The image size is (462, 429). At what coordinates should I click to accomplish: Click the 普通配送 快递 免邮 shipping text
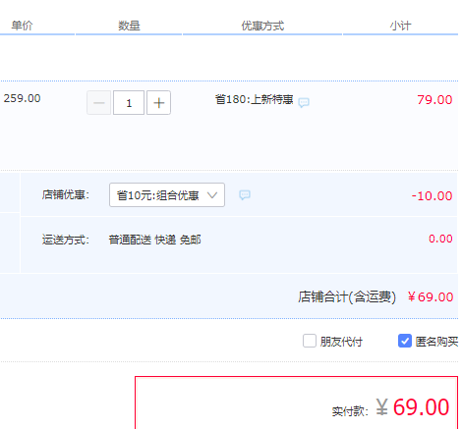154,240
